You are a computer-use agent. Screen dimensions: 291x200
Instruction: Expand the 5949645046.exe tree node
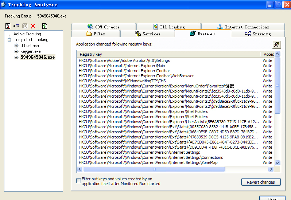click(x=16, y=57)
